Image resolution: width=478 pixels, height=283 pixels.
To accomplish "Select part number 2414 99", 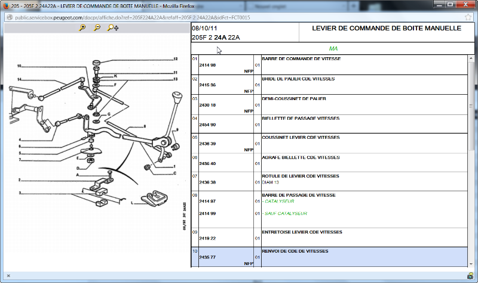I will pyautogui.click(x=207, y=213).
